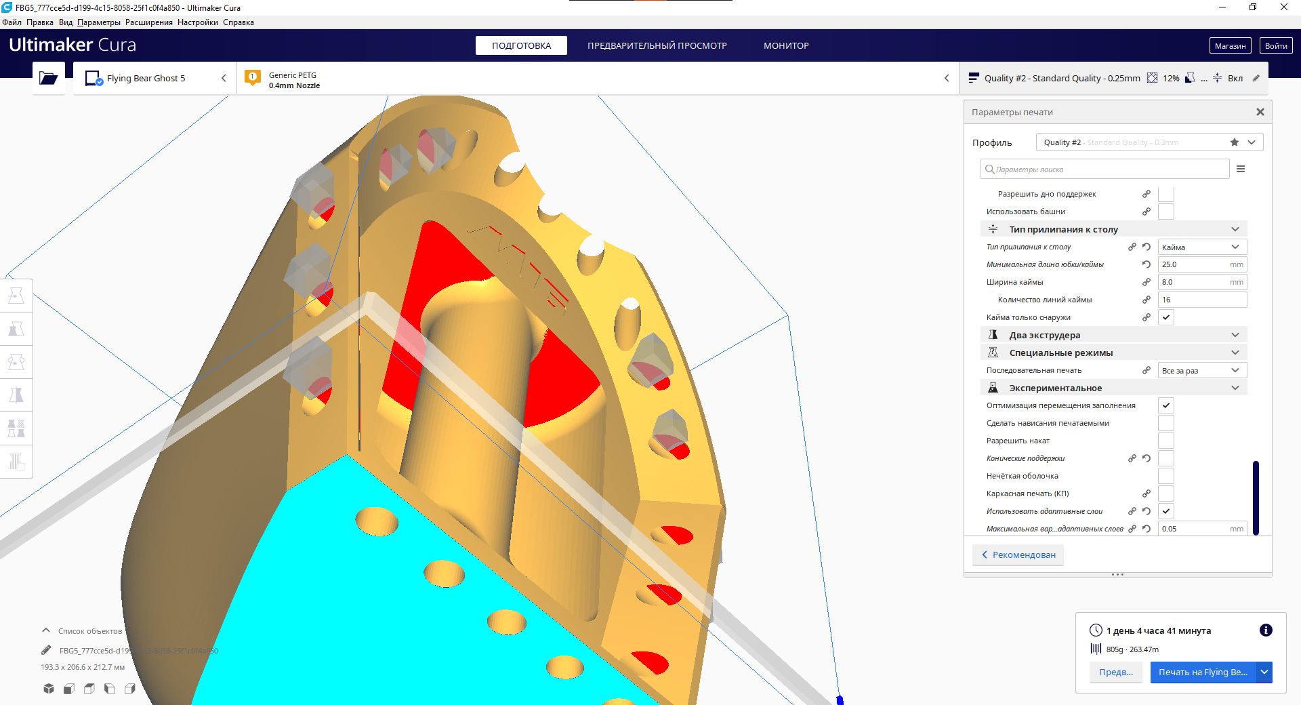Switch to top view cube icon
Image resolution: width=1301 pixels, height=705 pixels.
89,689
